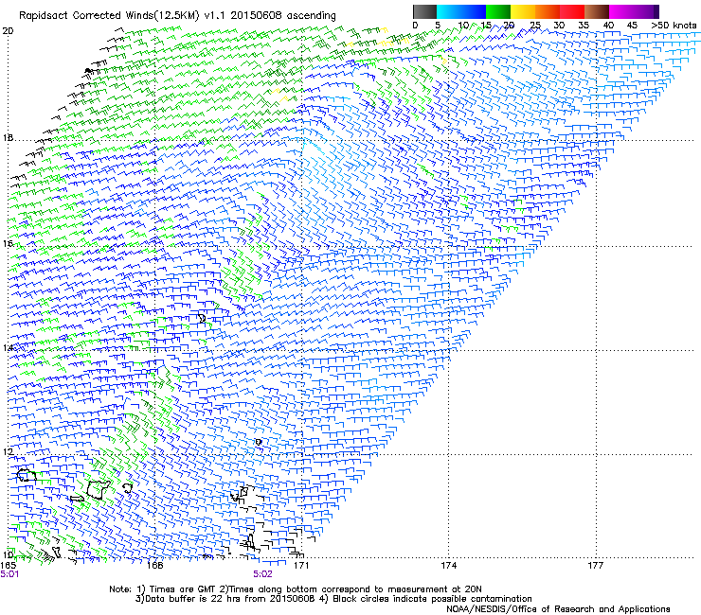
Task: Click the 'Data buffer is 22 hrs' note line
Action: [x=333, y=599]
